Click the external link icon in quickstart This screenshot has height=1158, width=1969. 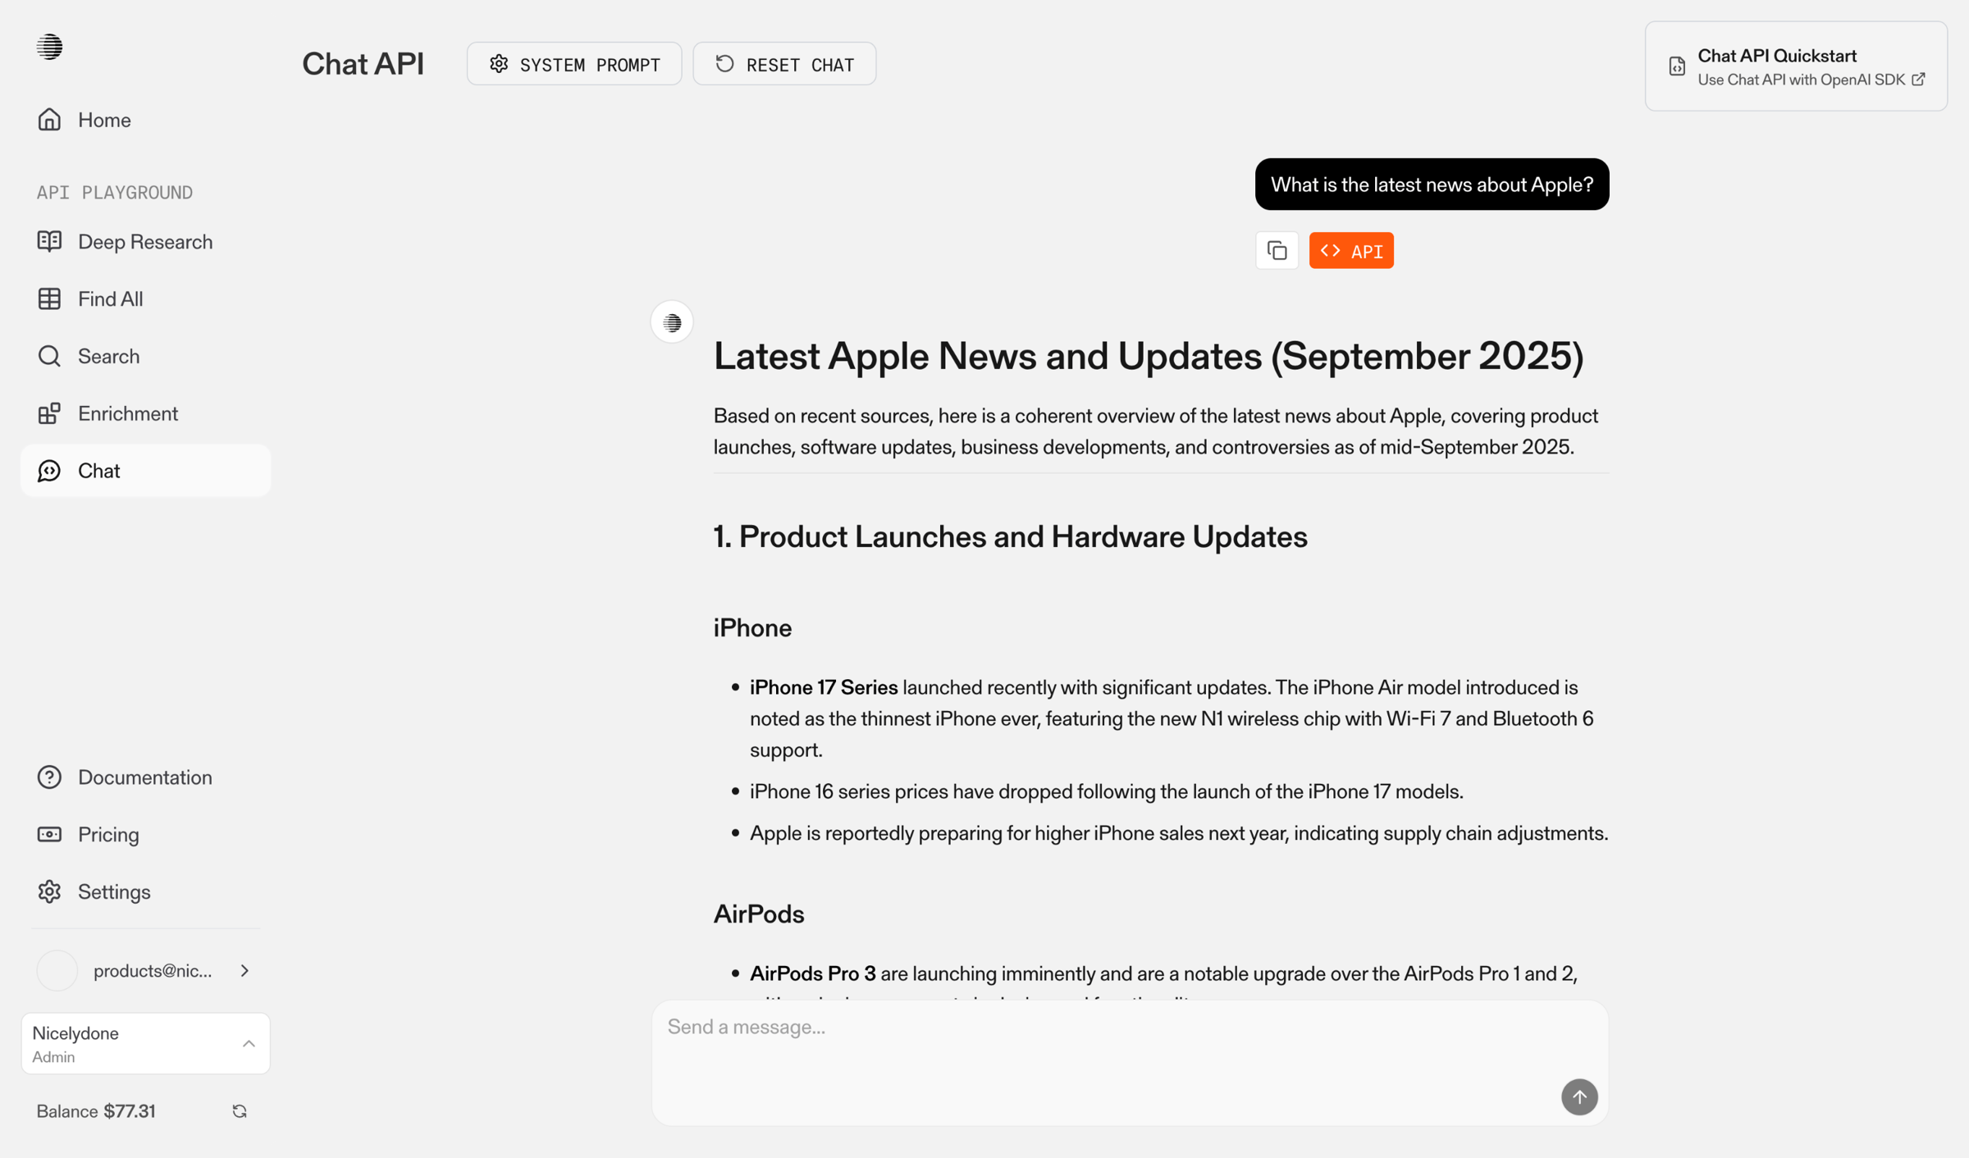point(1918,80)
